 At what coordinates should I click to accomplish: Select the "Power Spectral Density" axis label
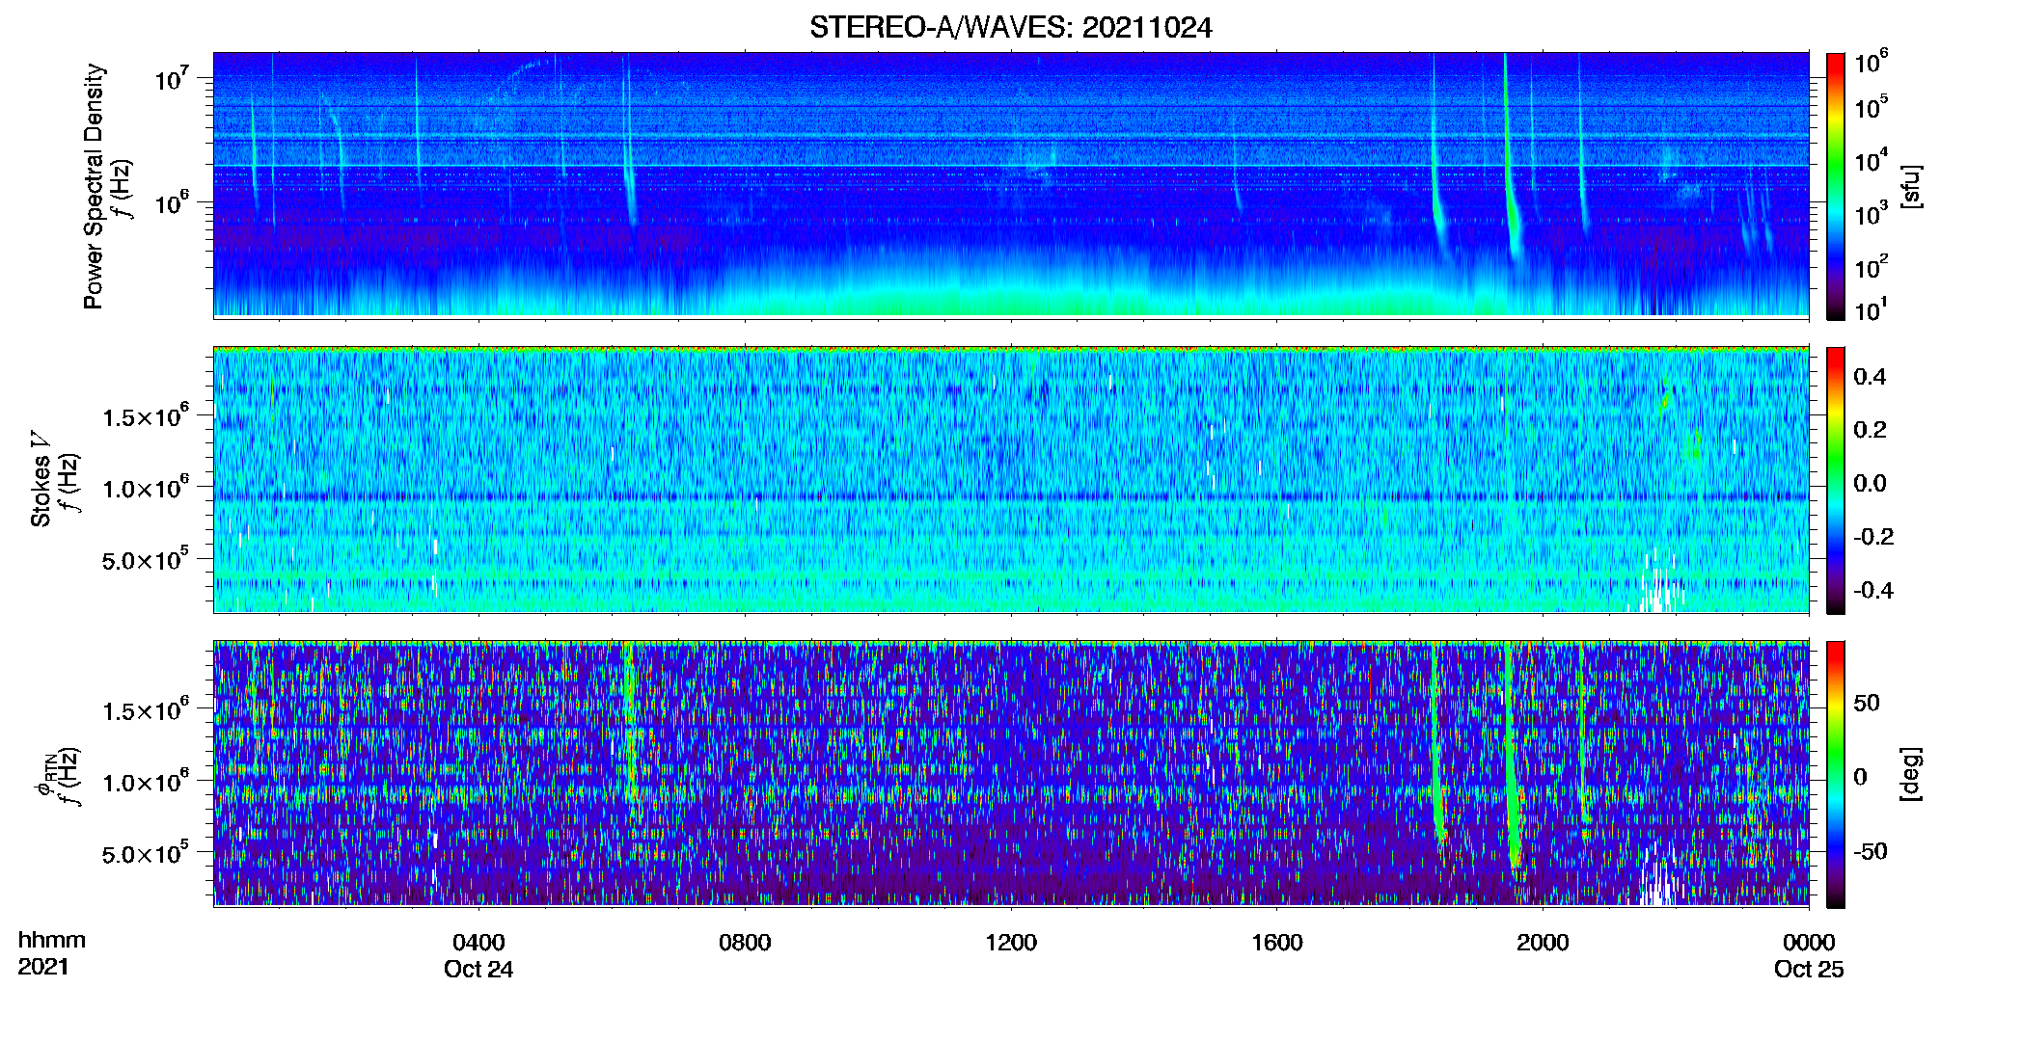94,186
